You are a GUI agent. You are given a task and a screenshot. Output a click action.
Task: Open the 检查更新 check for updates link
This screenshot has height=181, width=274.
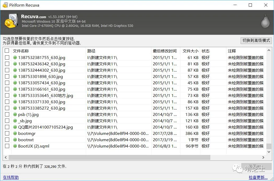pos(258,177)
